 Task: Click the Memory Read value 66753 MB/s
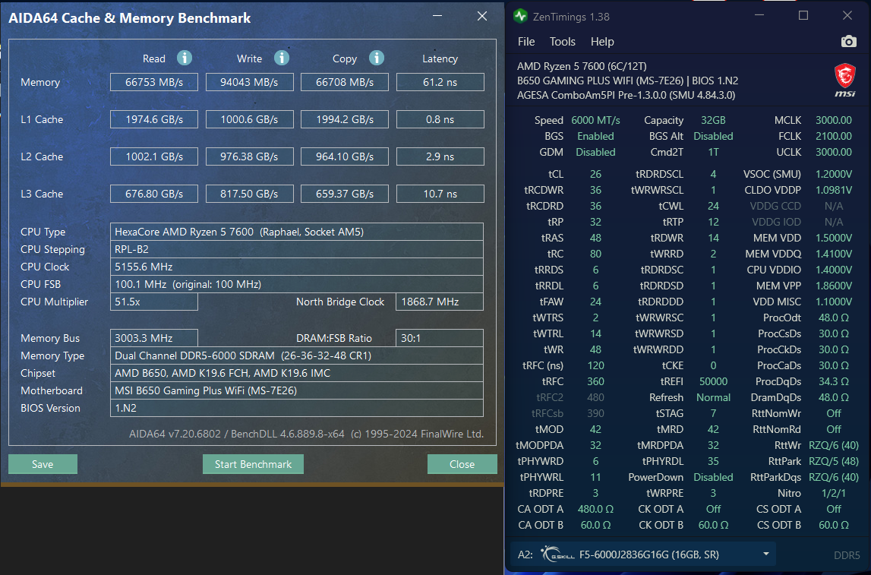point(154,82)
